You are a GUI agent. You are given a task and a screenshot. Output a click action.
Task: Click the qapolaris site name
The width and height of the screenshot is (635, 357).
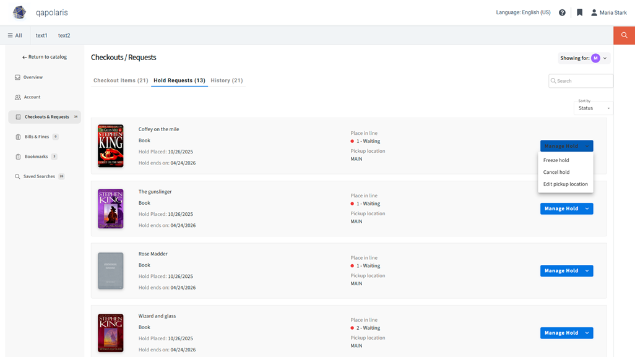52,12
